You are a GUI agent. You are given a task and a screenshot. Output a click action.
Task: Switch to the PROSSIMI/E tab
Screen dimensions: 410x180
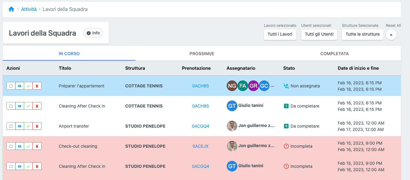202,54
